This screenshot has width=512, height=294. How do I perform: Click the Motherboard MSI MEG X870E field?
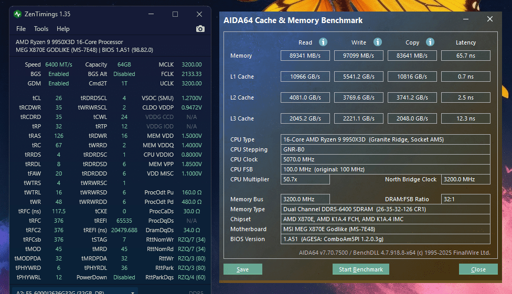pyautogui.click(x=385, y=228)
